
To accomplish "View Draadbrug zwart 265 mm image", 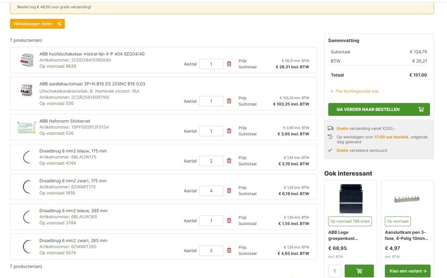I will (27, 247).
